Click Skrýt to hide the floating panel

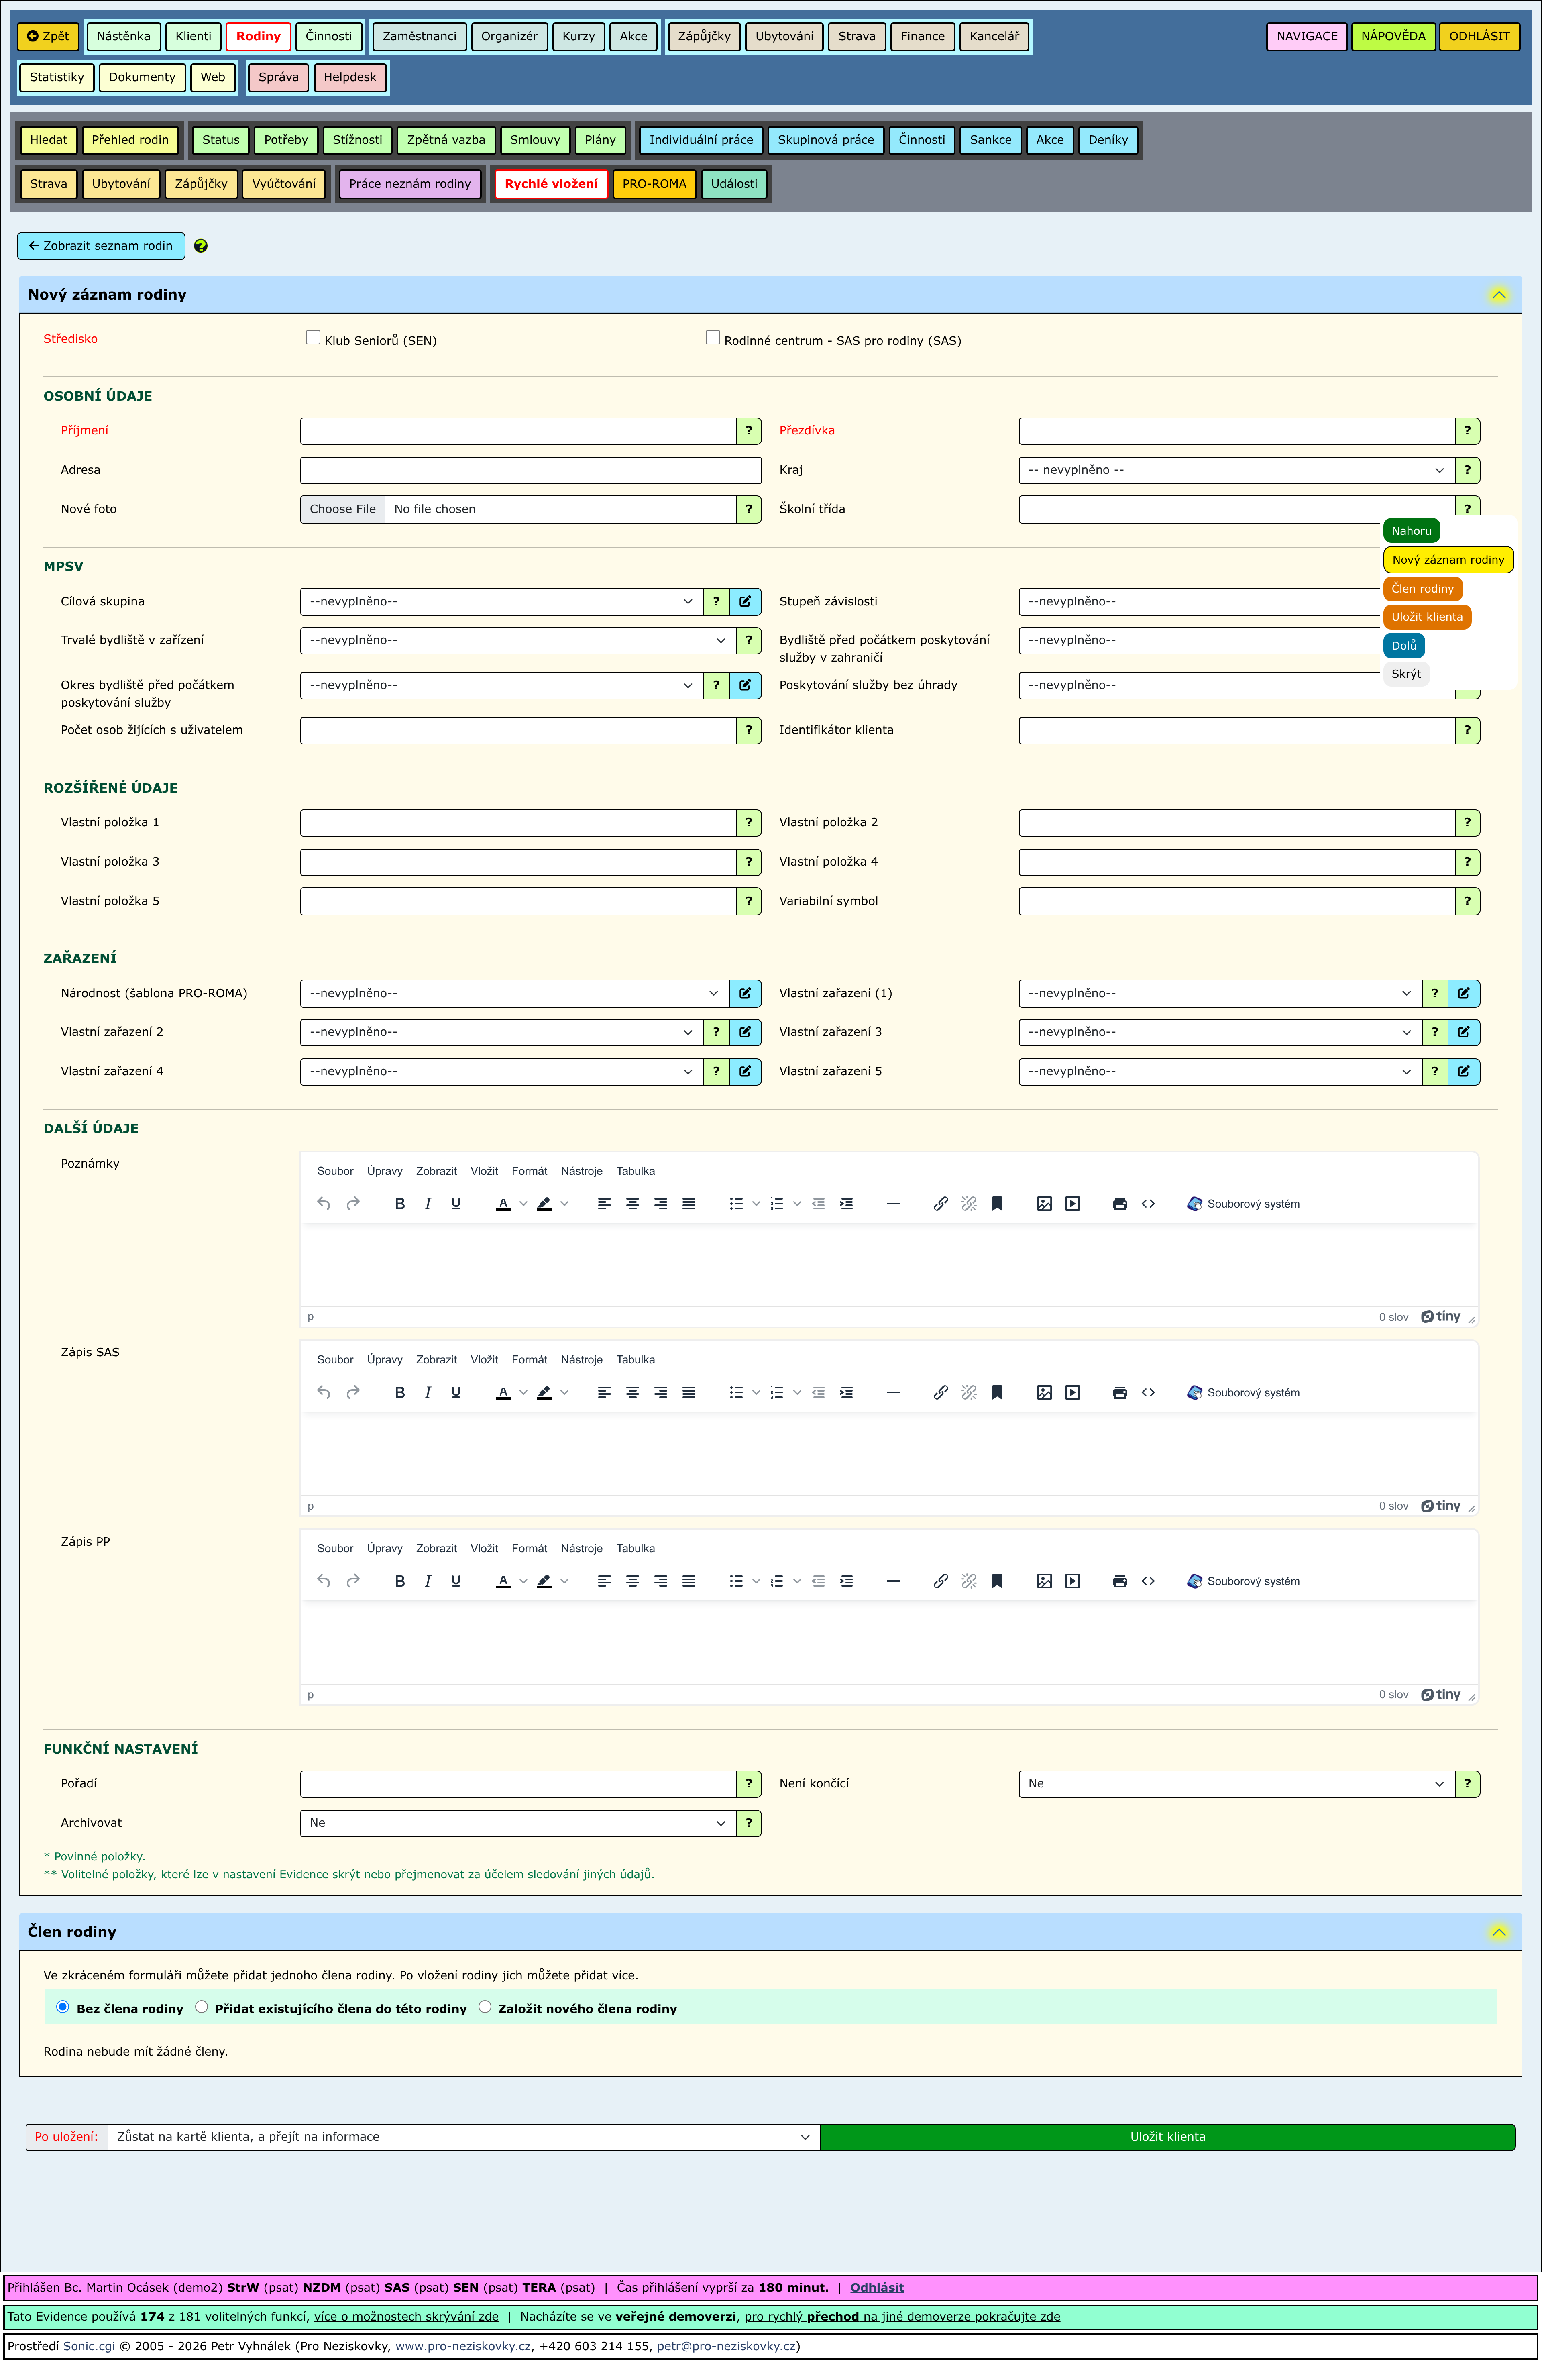pyautogui.click(x=1406, y=674)
